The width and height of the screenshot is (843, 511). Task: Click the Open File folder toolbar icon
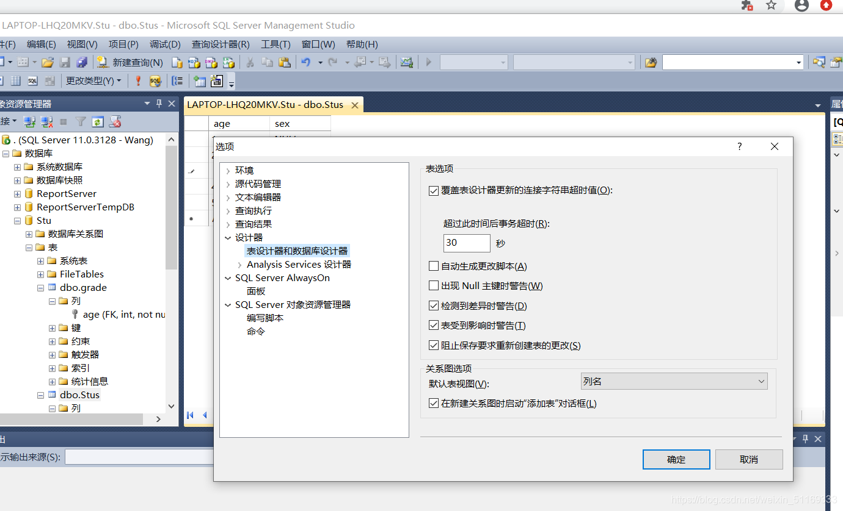(48, 62)
